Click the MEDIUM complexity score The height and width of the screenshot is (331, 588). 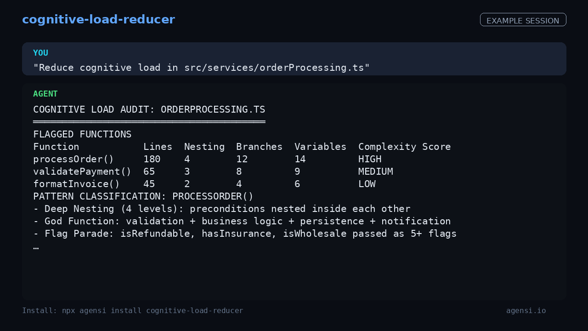point(376,171)
